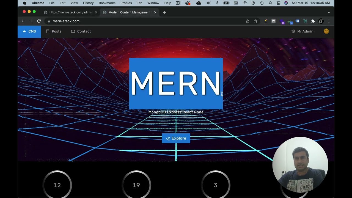The image size is (352, 198).
Task: Click the date and time clock
Action: pyautogui.click(x=311, y=3)
